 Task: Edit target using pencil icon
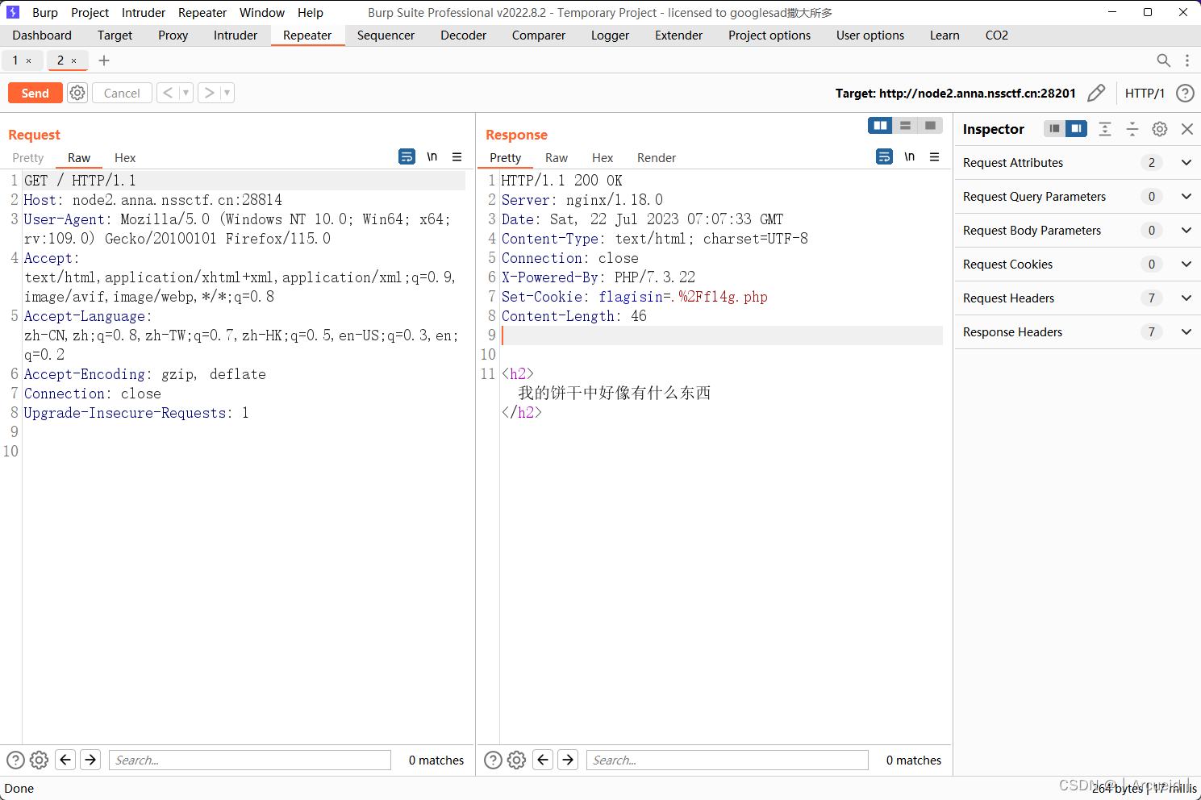pos(1096,94)
